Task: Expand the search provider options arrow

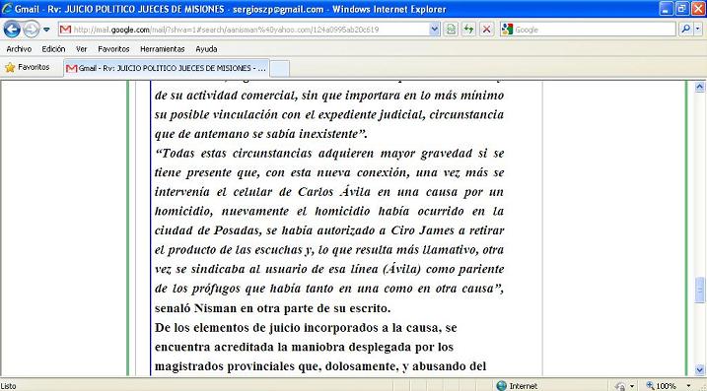Action: (x=698, y=30)
